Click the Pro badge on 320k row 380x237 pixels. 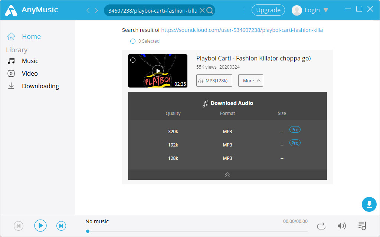pos(295,130)
